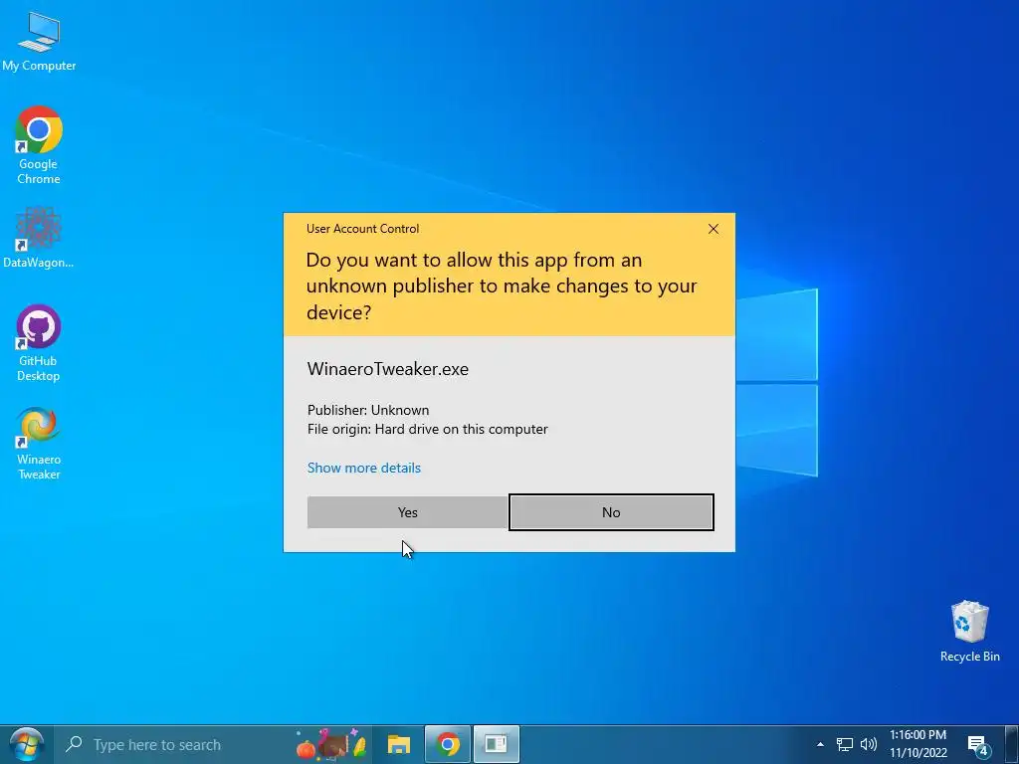This screenshot has height=764, width=1019.
Task: Close the User Account Control dialog
Action: coord(713,229)
